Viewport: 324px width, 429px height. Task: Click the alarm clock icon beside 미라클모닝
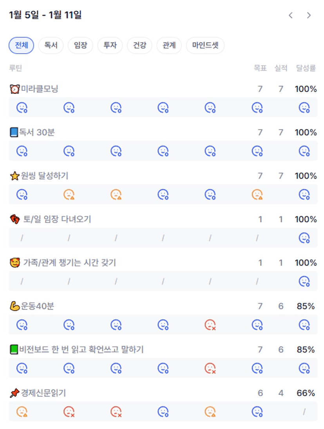point(14,89)
